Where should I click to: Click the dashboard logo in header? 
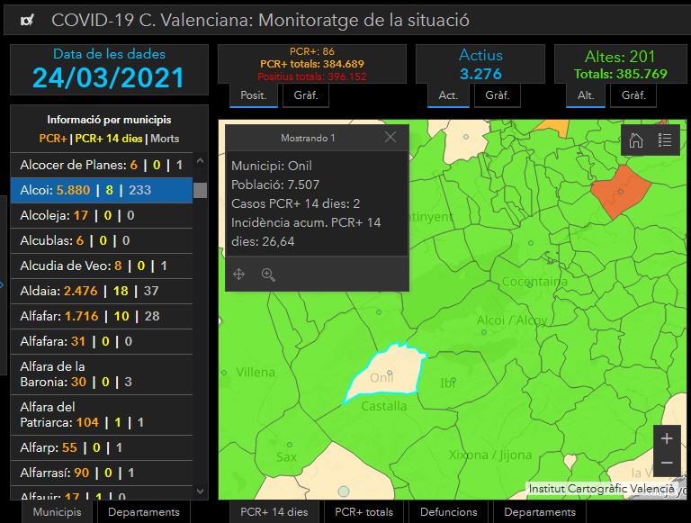[x=28, y=21]
